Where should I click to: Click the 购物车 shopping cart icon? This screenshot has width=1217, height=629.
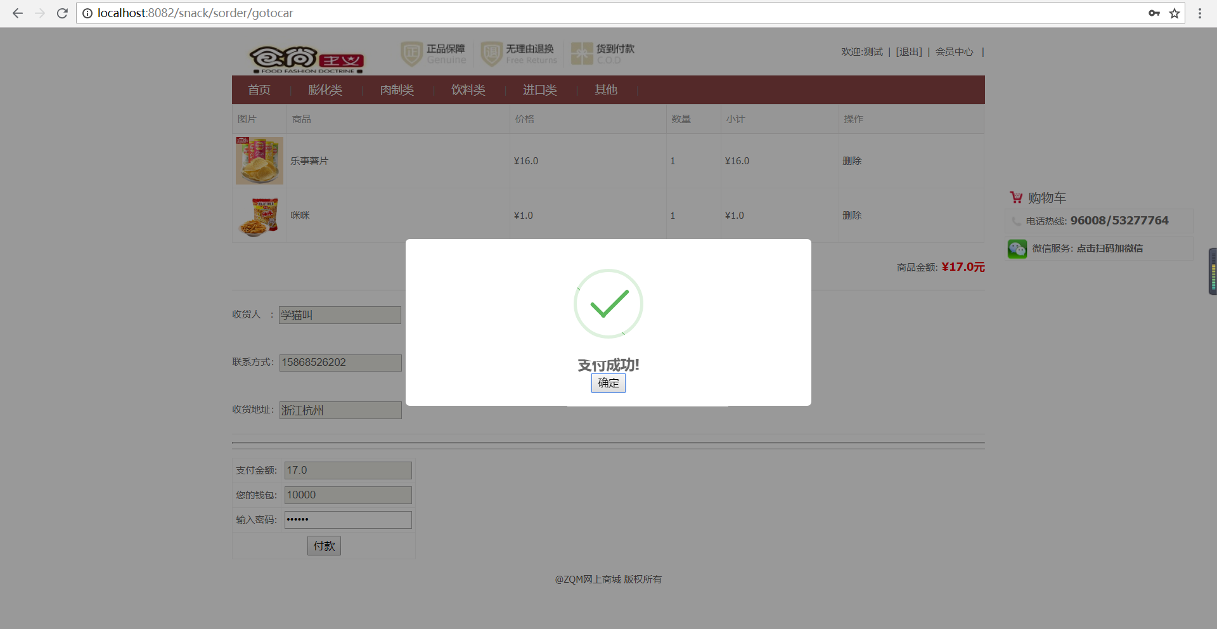pos(1016,197)
